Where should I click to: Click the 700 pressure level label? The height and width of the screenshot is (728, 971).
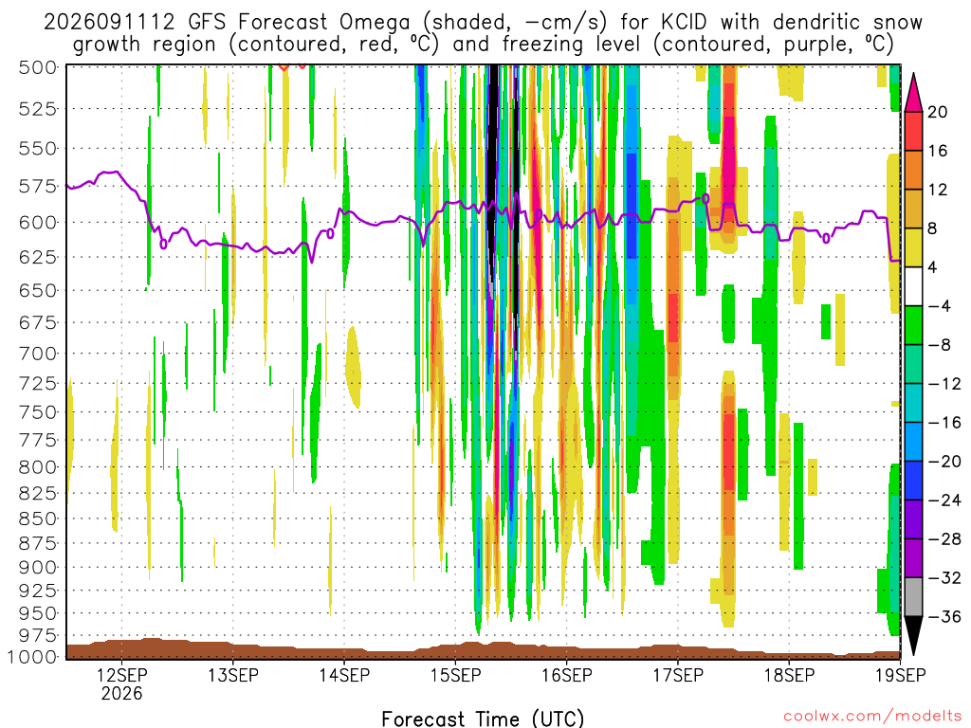pyautogui.click(x=37, y=355)
